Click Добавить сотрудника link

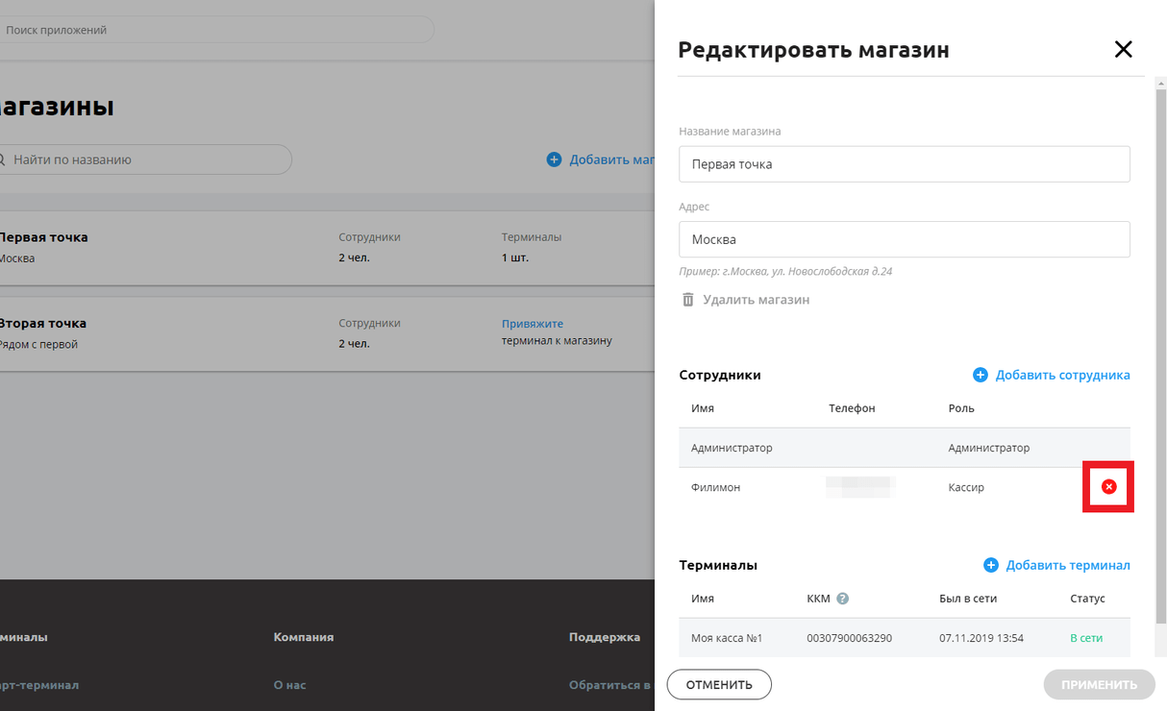click(x=1062, y=375)
